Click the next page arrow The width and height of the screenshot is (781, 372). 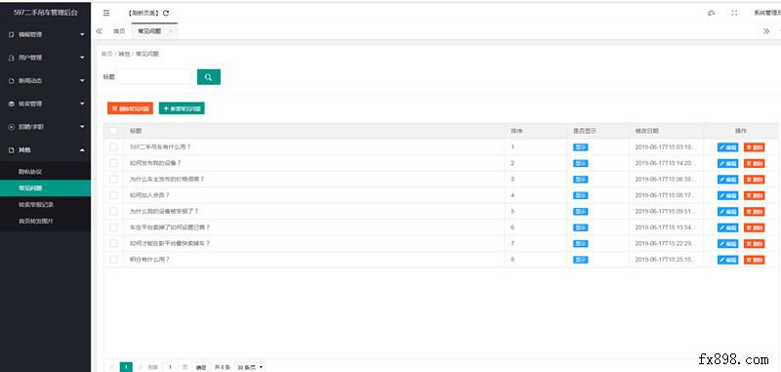point(140,367)
